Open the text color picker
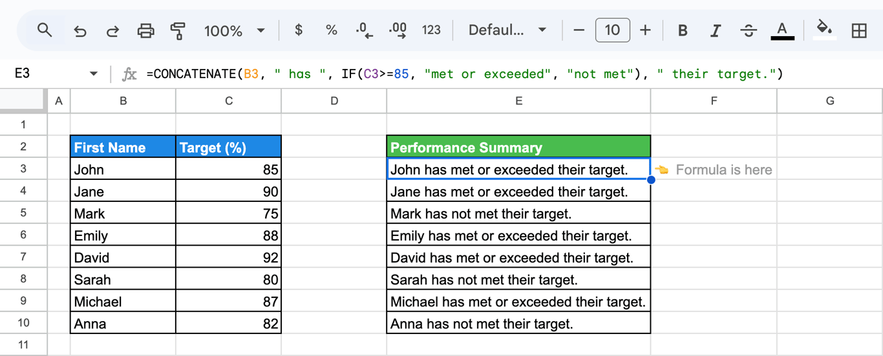883x356 pixels. (782, 30)
